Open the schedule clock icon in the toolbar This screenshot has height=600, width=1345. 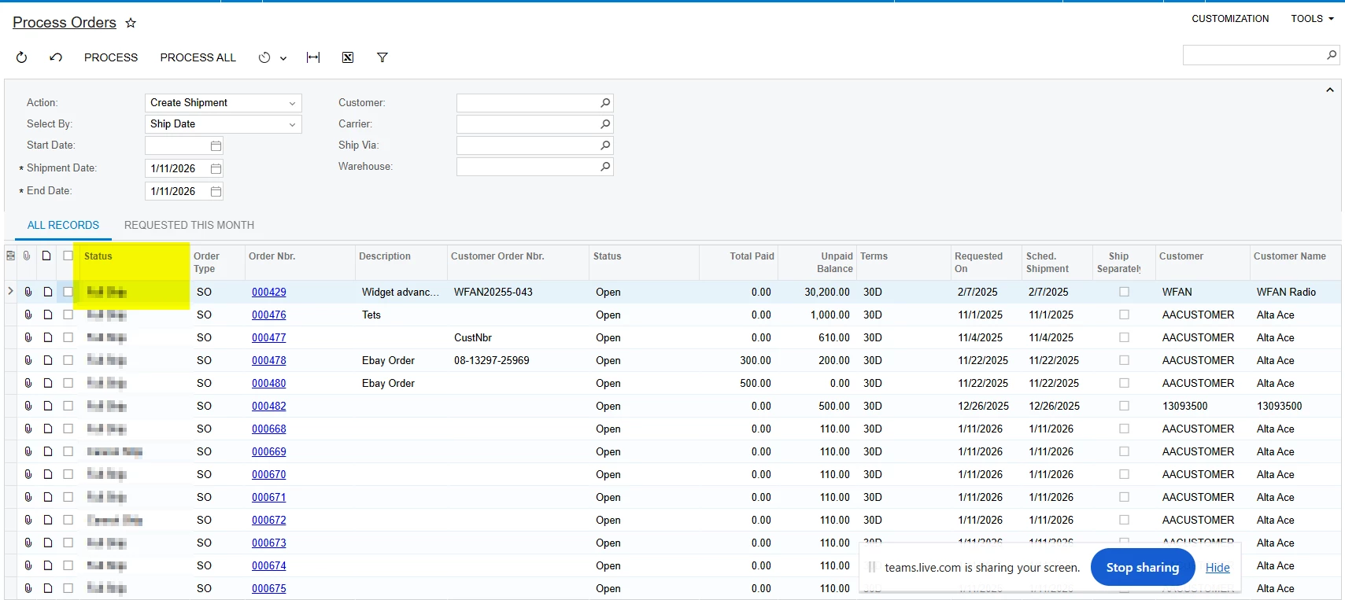[264, 57]
